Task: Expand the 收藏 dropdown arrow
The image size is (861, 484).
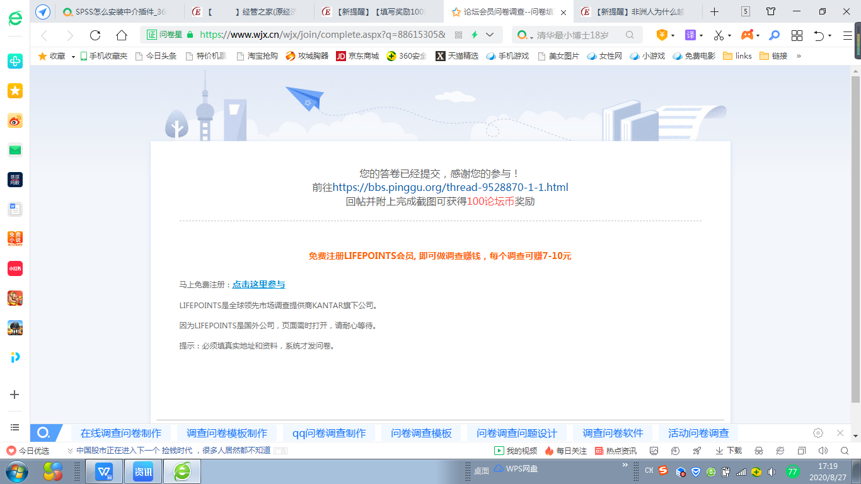Action: [x=73, y=56]
